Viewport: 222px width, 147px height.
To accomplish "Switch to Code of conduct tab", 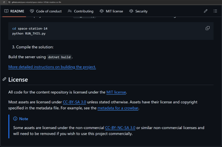I will click(46, 11).
